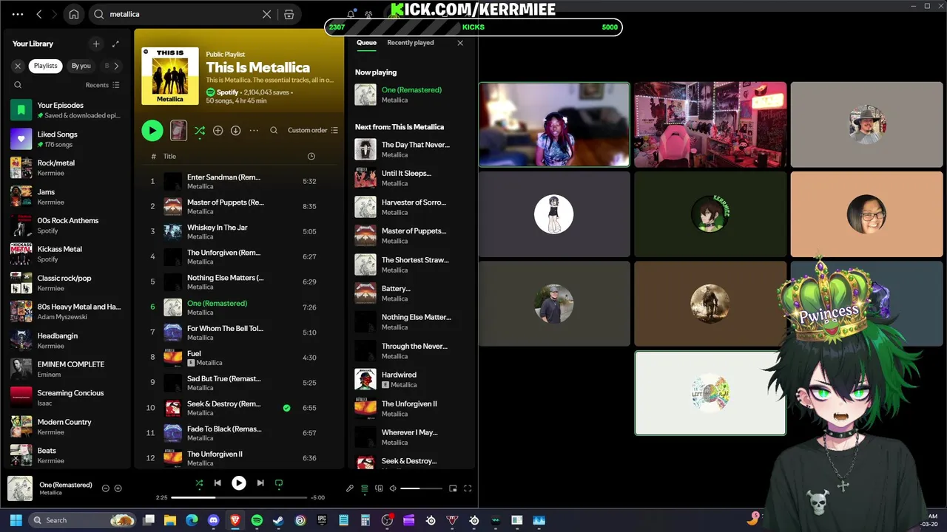Resume playback in the bottom player
Screen dimensions: 947x532
[238, 483]
